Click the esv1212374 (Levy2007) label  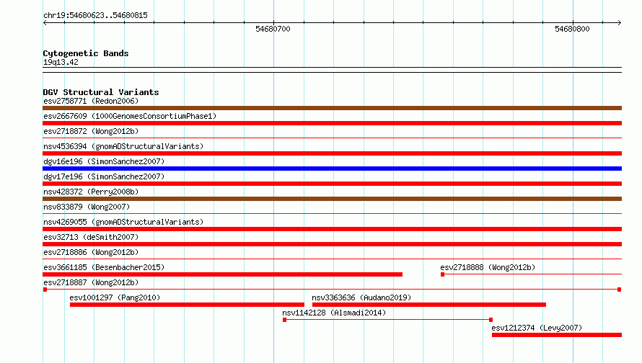[x=537, y=328]
